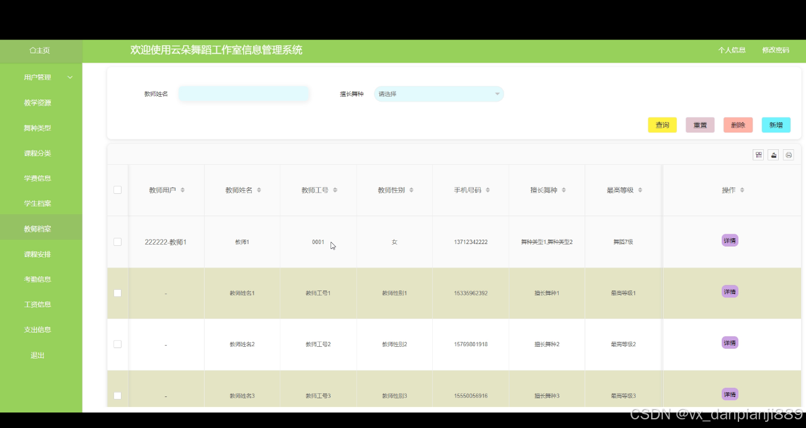Click the cell 舞种类型1,舞种类型2
The image size is (806, 428).
[x=547, y=242]
